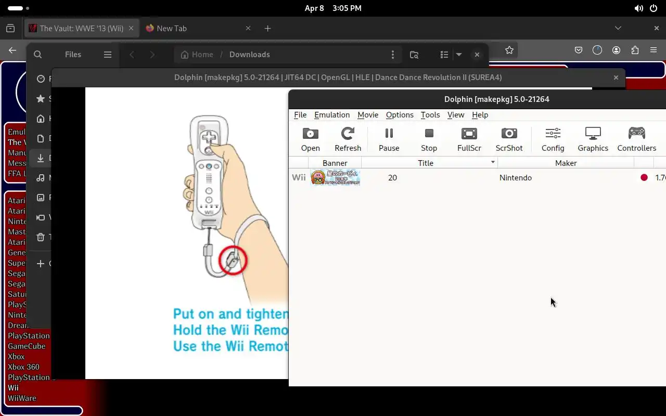
Task: Bookmark this page with the star icon
Action: pyautogui.click(x=509, y=50)
